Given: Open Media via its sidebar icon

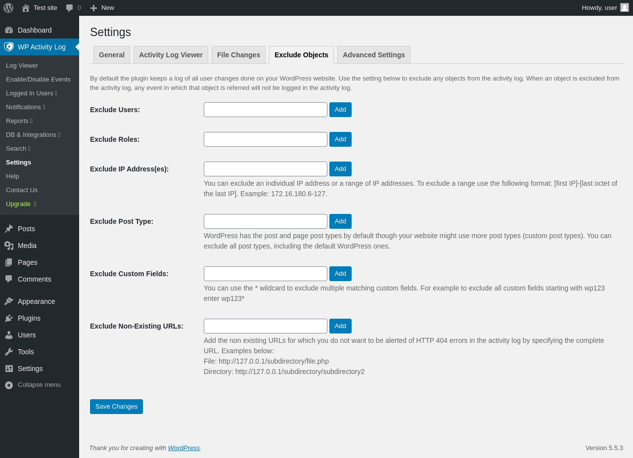Looking at the screenshot, I should coord(9,246).
